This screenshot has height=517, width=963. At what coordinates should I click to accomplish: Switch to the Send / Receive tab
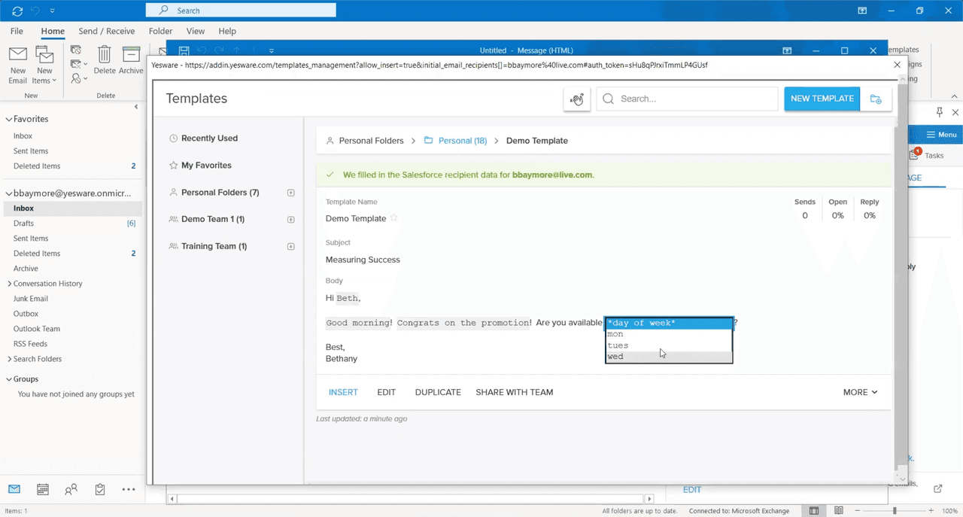point(107,31)
